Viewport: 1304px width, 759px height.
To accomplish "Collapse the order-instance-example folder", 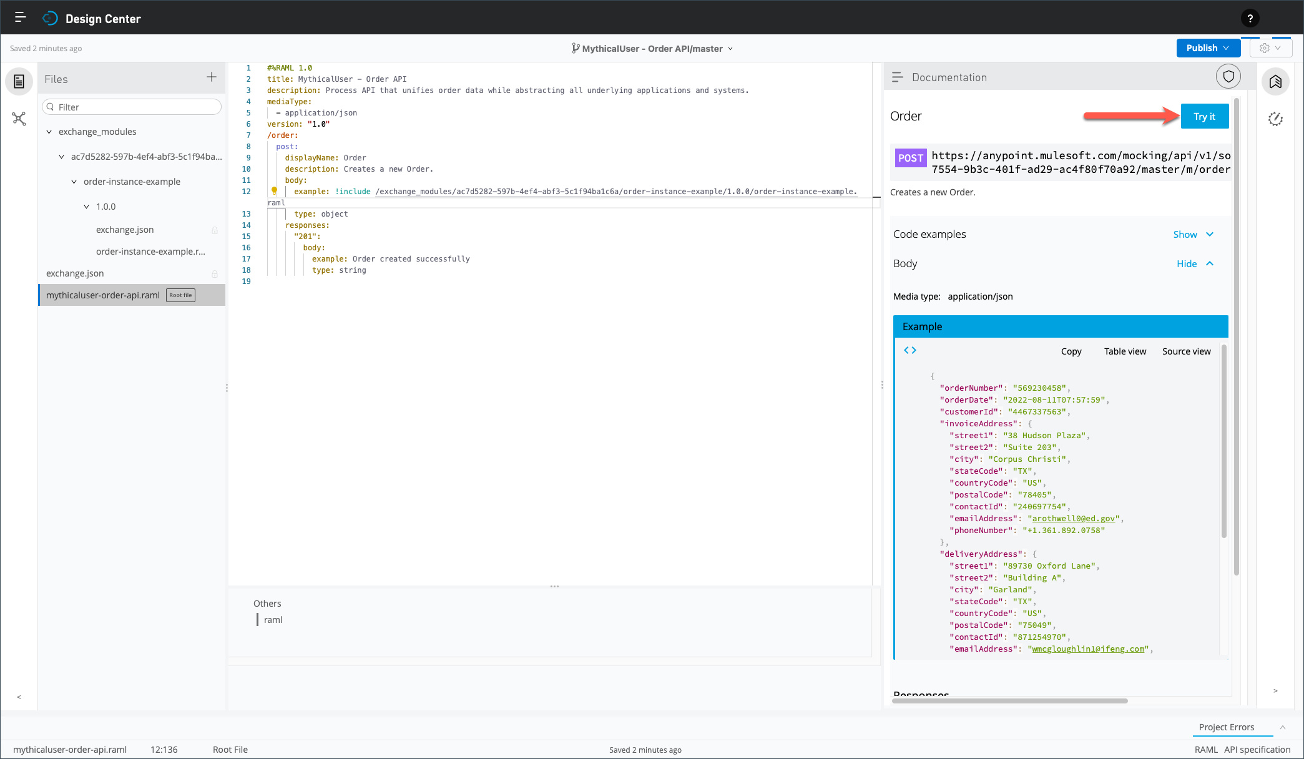I will click(74, 182).
